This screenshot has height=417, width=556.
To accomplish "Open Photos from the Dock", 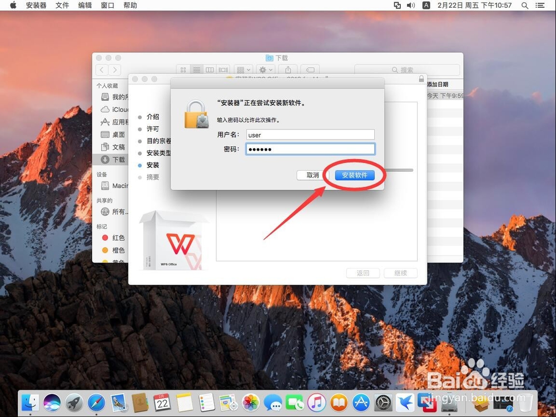I will [x=250, y=403].
